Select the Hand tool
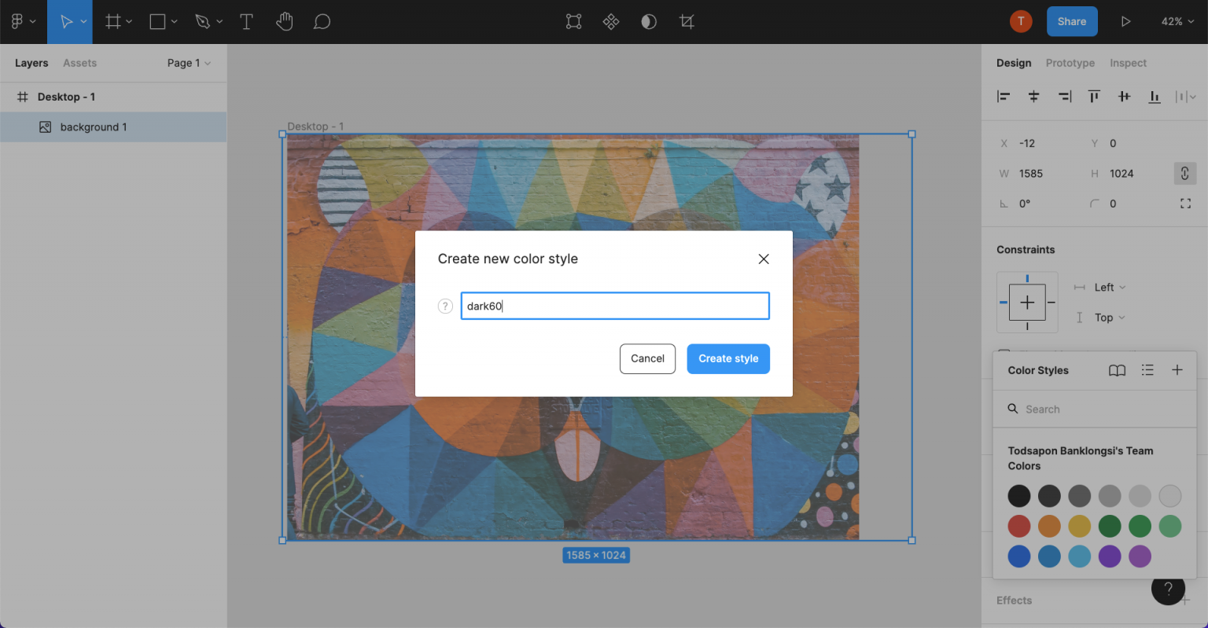The image size is (1208, 628). [284, 22]
